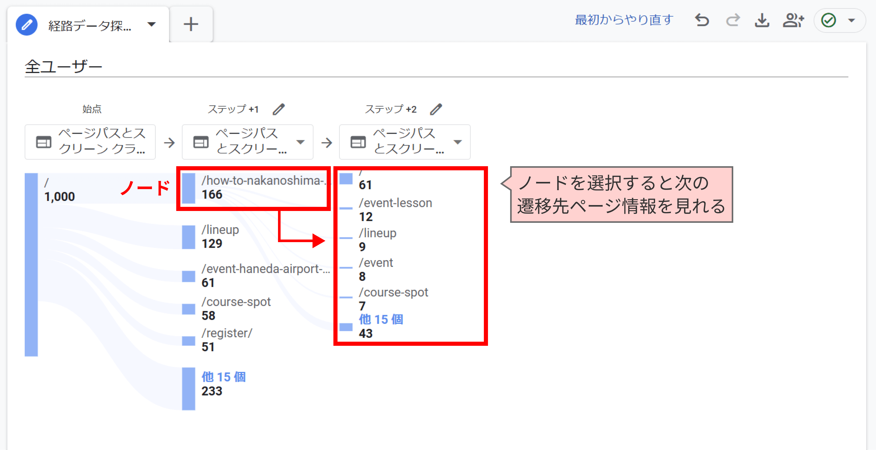Click the page icon in starting point box
The height and width of the screenshot is (450, 876).
tap(44, 142)
